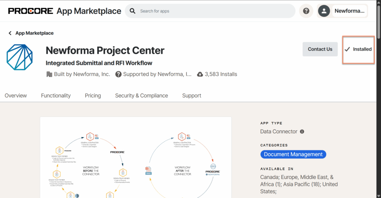Click the Procore logo in header

point(31,11)
